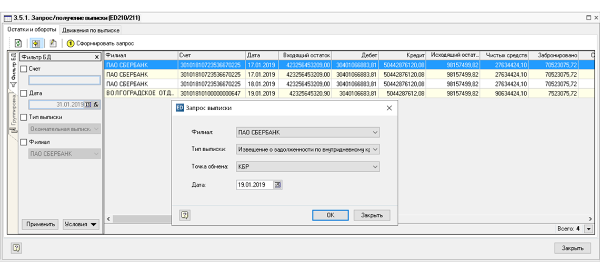Image resolution: width=600 pixels, height=273 pixels.
Task: Click the notepad edit toolbar icon
Action: click(53, 43)
